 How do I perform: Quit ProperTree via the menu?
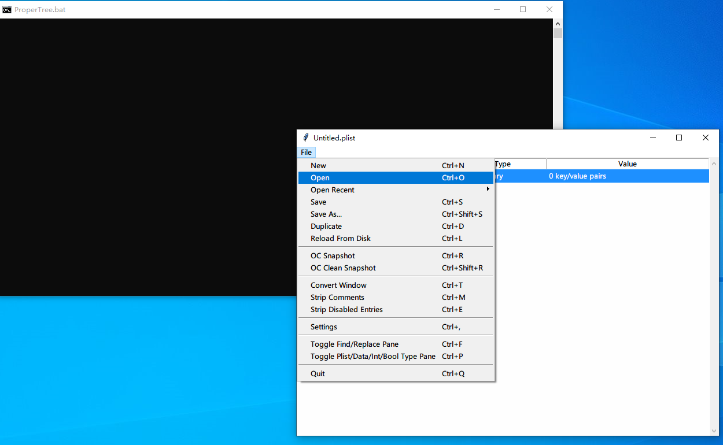[318, 374]
